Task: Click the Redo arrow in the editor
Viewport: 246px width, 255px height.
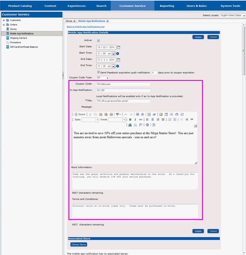Action: [x=131, y=114]
